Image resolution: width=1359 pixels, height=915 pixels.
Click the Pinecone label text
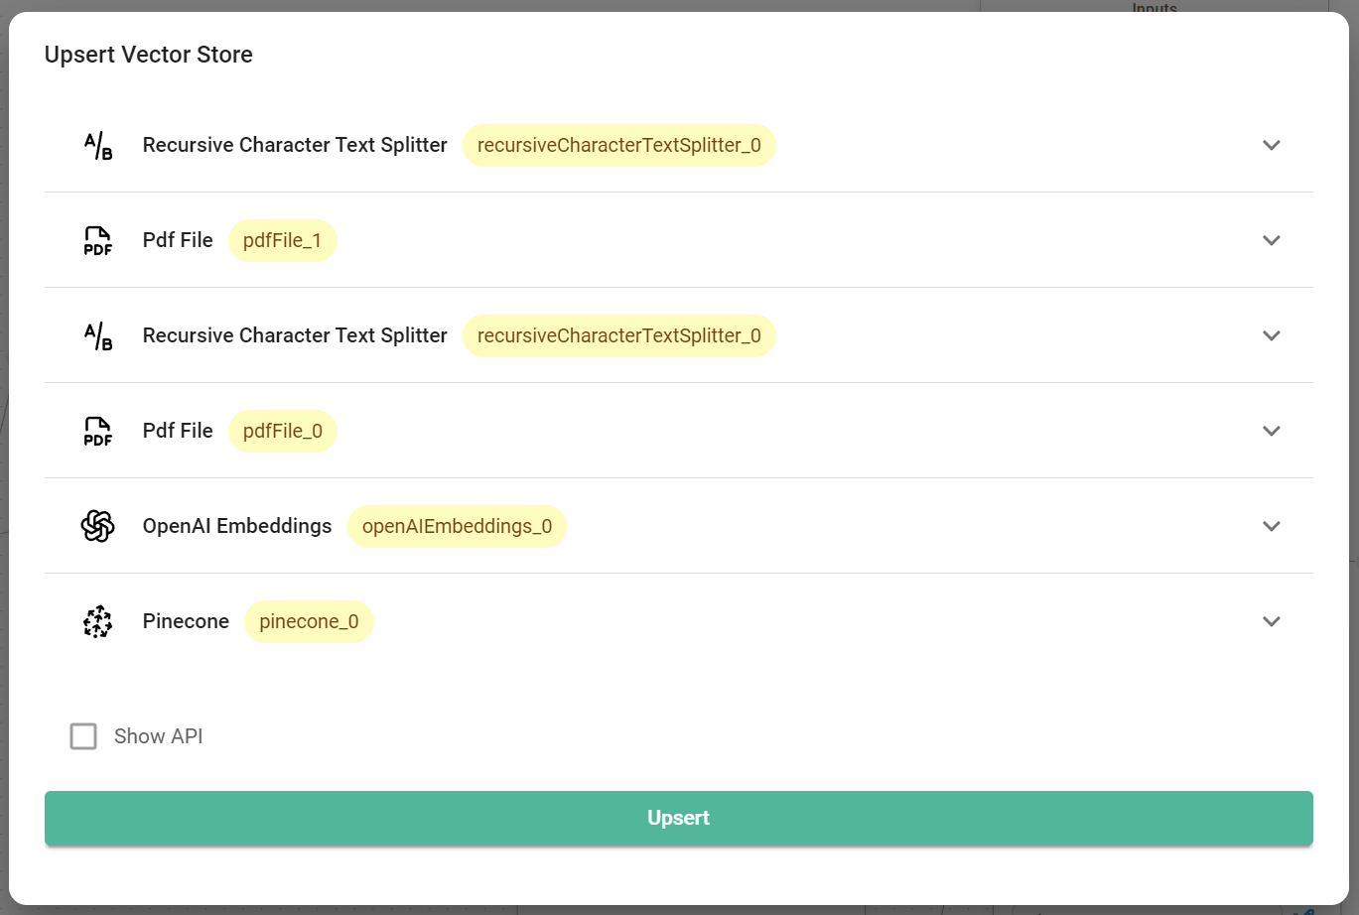(186, 621)
